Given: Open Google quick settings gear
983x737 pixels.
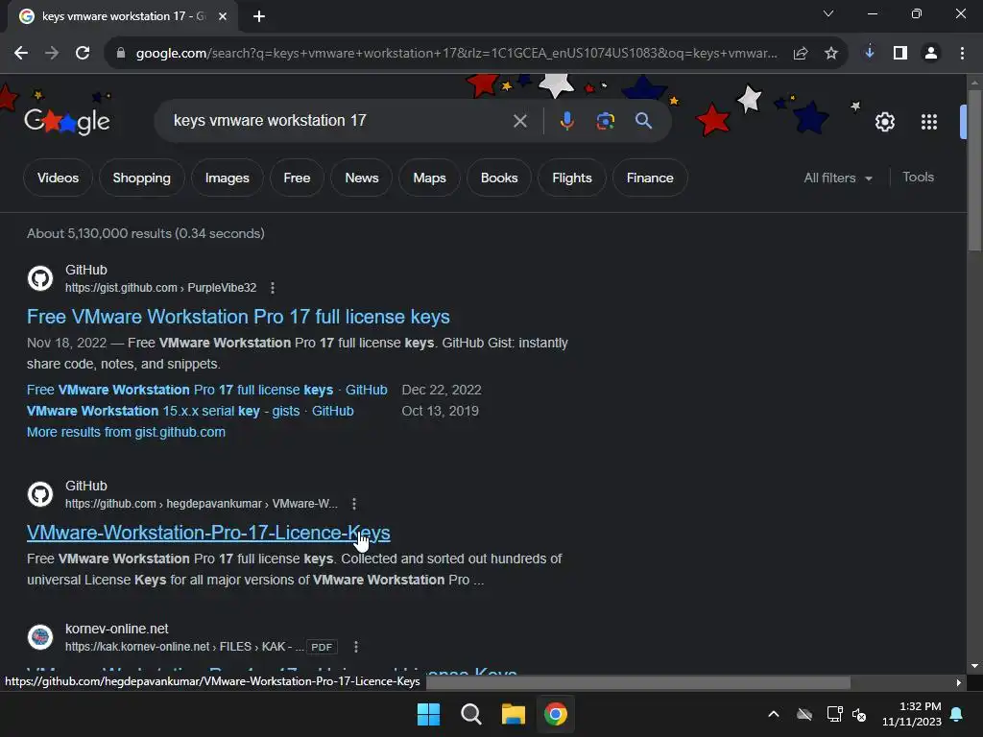Looking at the screenshot, I should (884, 122).
